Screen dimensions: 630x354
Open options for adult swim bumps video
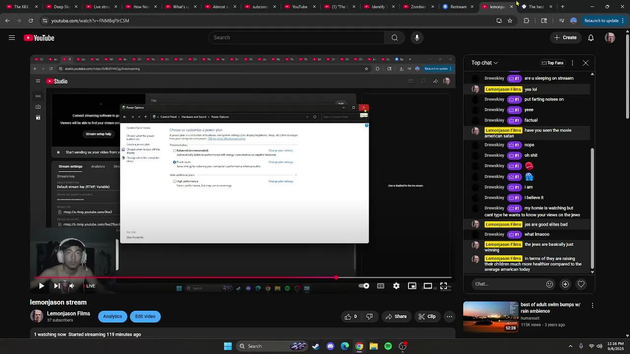(593, 305)
